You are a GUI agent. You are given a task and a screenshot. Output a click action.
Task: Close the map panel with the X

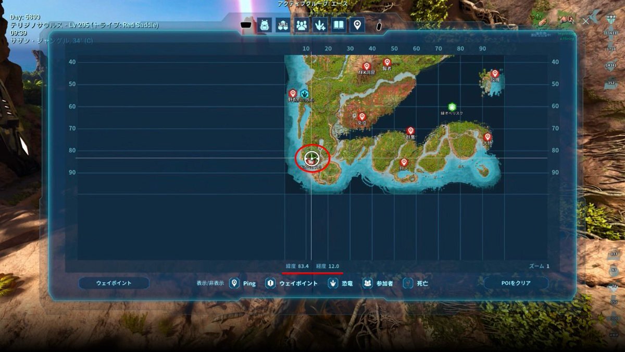pyautogui.click(x=586, y=21)
